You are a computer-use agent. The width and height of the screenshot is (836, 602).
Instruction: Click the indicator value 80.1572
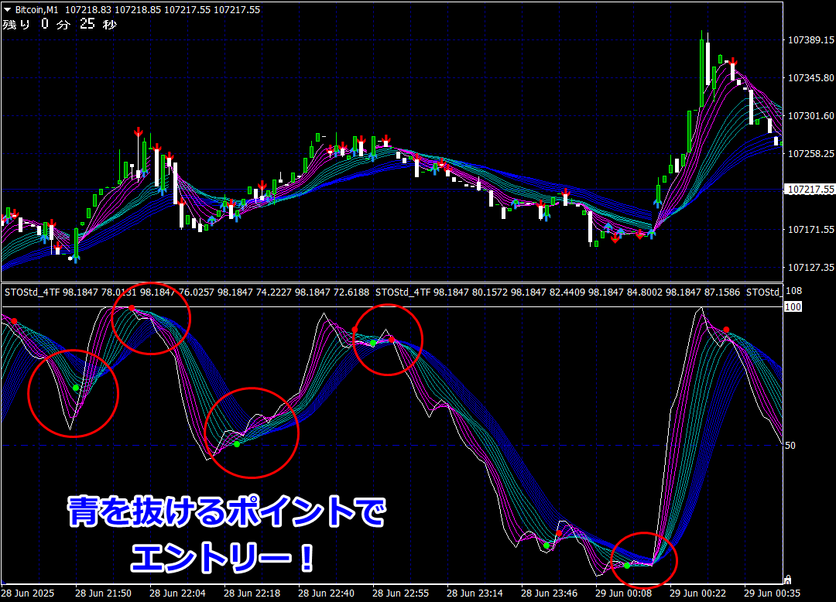(490, 292)
